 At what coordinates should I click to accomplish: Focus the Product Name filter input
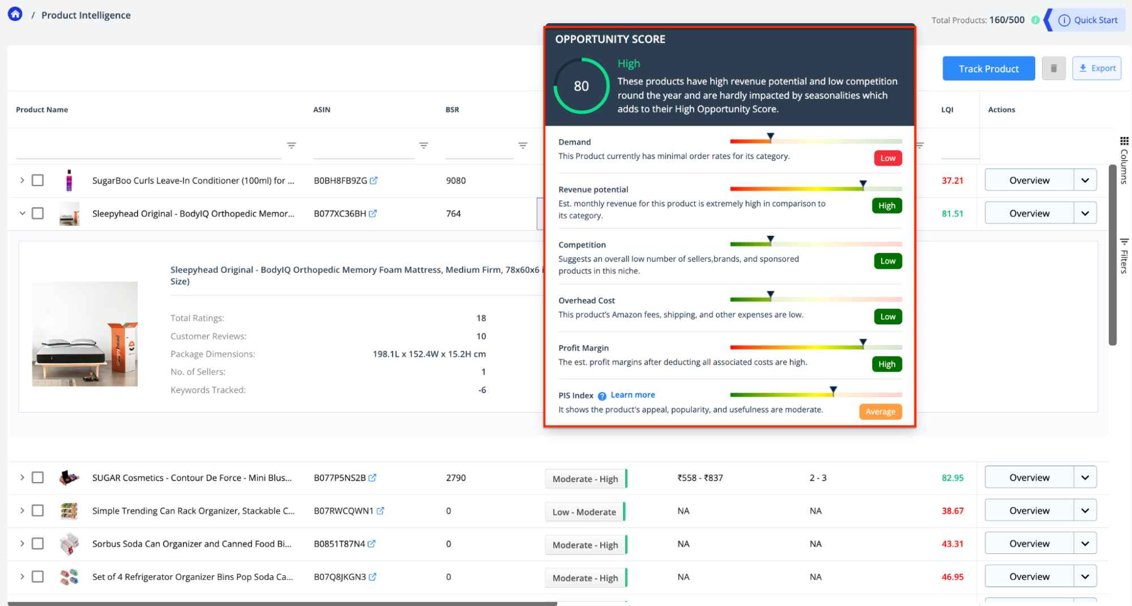(148, 146)
